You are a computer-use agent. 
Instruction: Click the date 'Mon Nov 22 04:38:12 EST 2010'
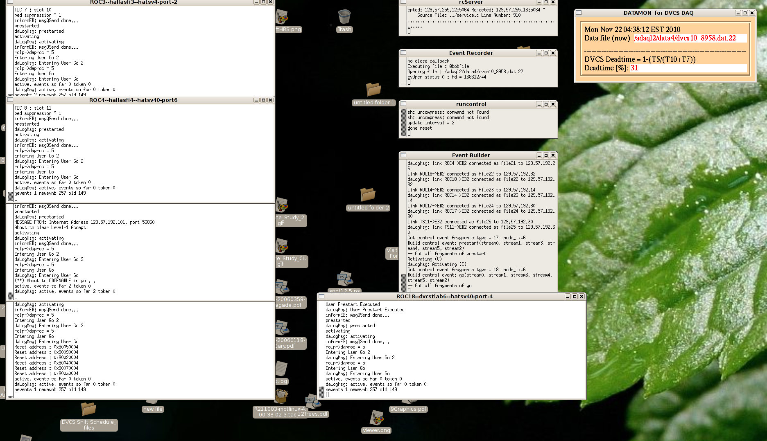[x=632, y=29]
